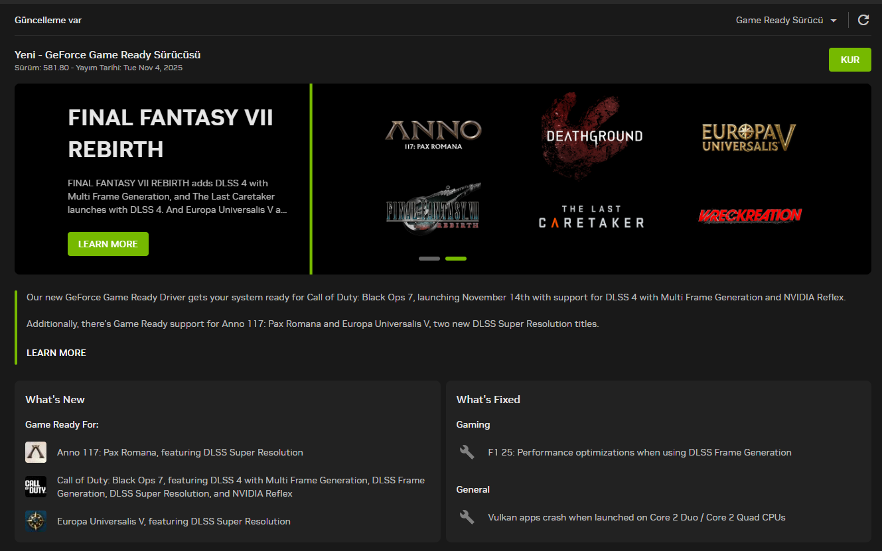Click the green LEARN MORE banner button
The image size is (882, 551).
[108, 244]
